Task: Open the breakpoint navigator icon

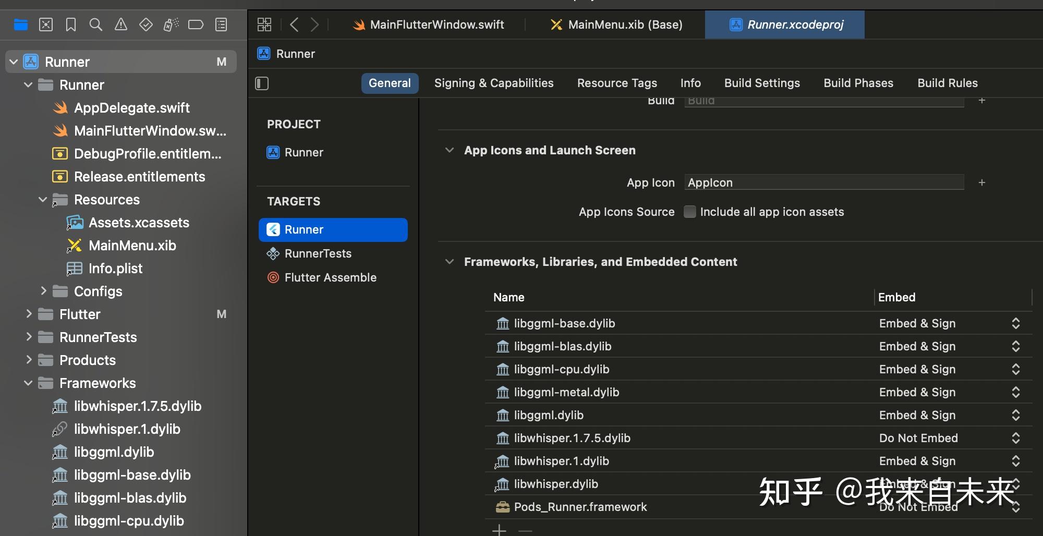Action: (x=196, y=25)
